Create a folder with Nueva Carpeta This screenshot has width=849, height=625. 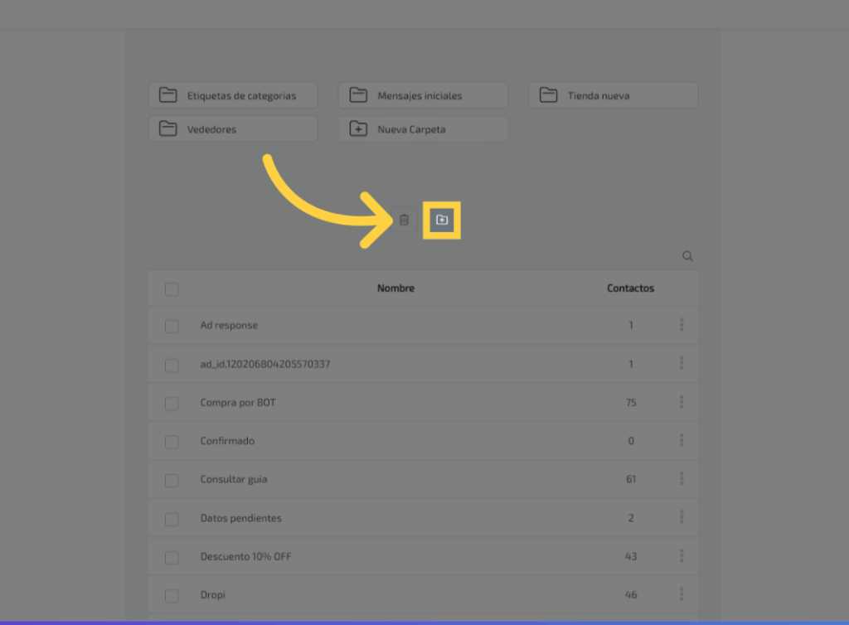(x=423, y=129)
